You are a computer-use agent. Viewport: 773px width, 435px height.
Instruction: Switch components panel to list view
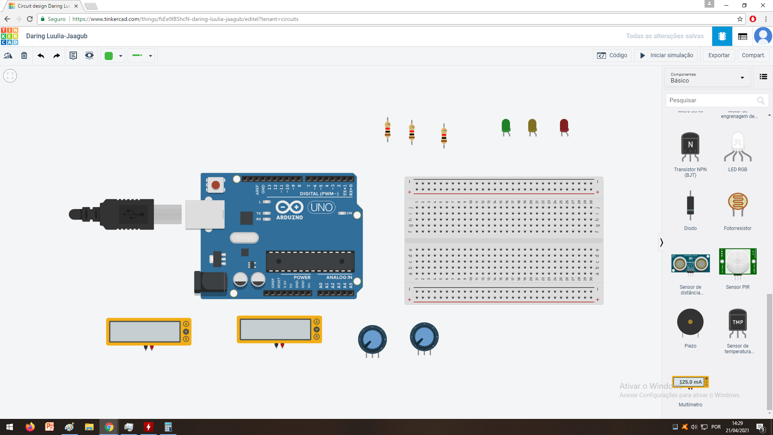(x=763, y=77)
